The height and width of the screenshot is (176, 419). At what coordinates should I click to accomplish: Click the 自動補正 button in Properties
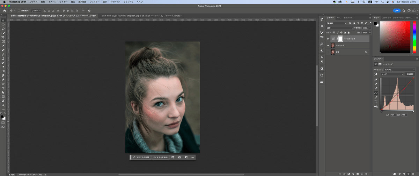(x=410, y=74)
